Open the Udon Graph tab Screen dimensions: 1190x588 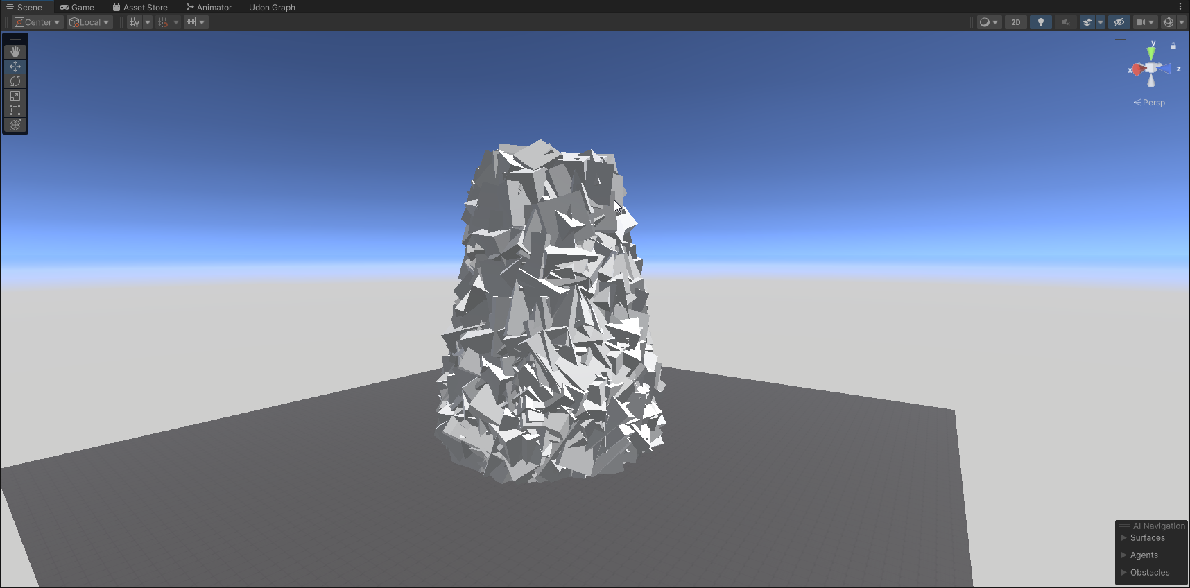click(x=272, y=7)
